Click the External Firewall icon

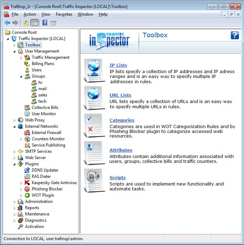click(x=27, y=133)
